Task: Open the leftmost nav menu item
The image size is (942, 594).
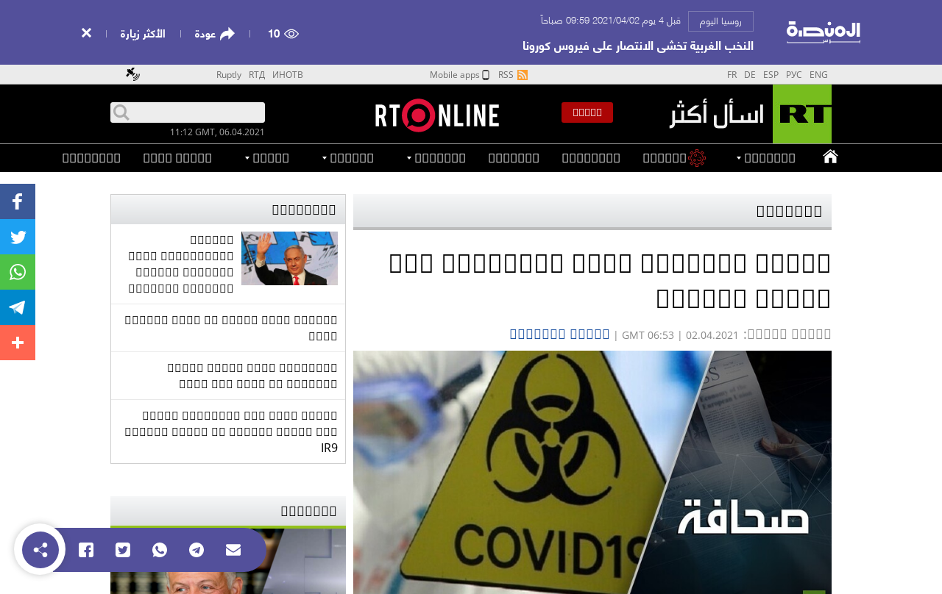Action: click(91, 158)
